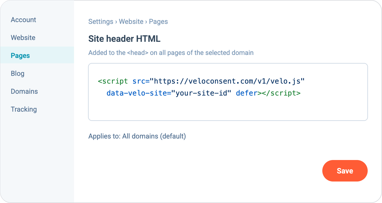
Task: Click the "your-site-id" value in code
Action: (201, 93)
